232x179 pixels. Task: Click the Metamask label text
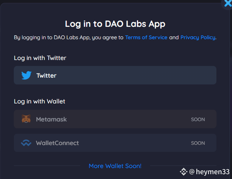[x=51, y=119]
